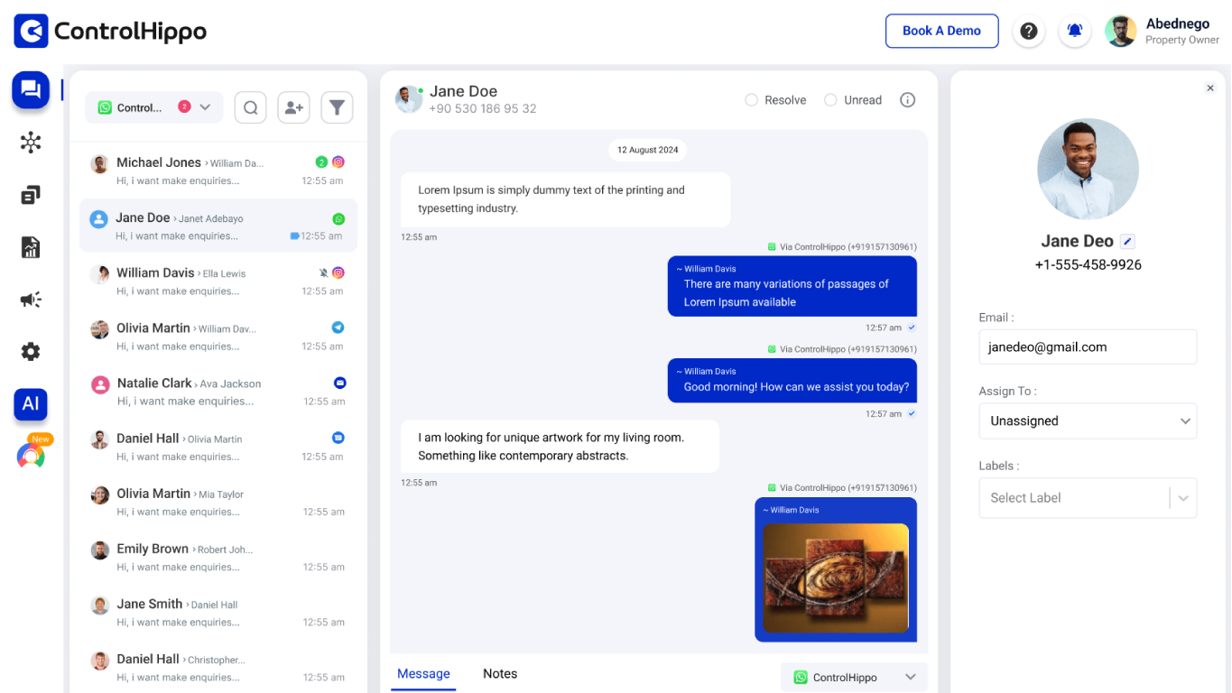Click the add contact icon

coord(293,107)
